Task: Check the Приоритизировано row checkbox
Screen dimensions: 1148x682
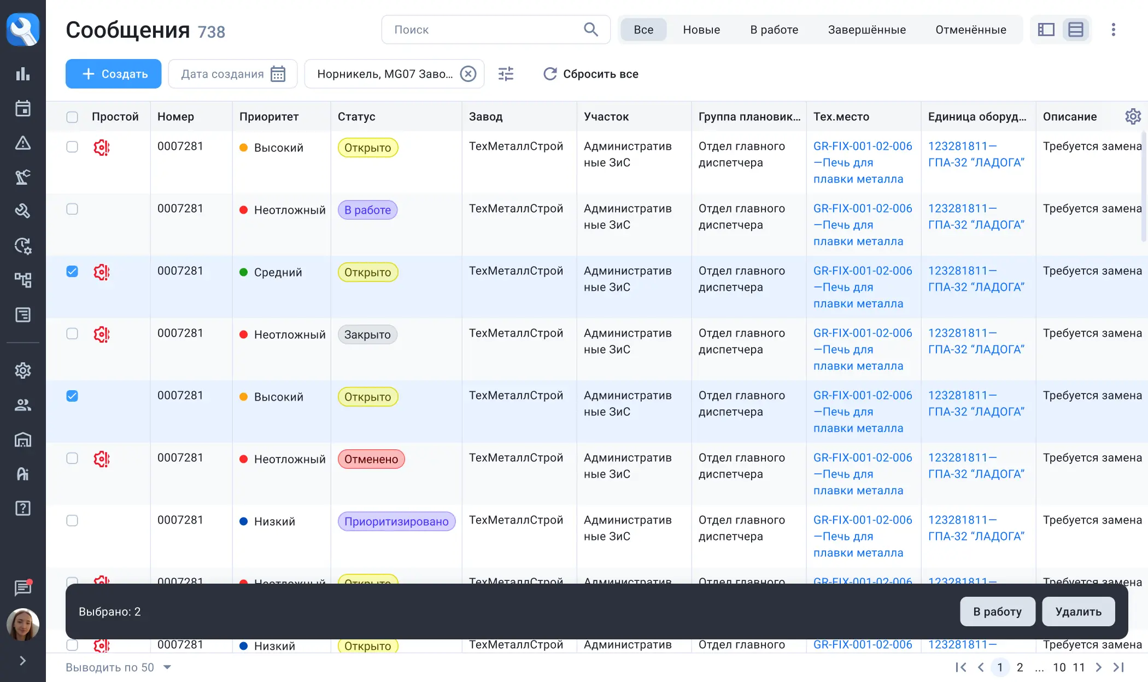Action: click(72, 521)
